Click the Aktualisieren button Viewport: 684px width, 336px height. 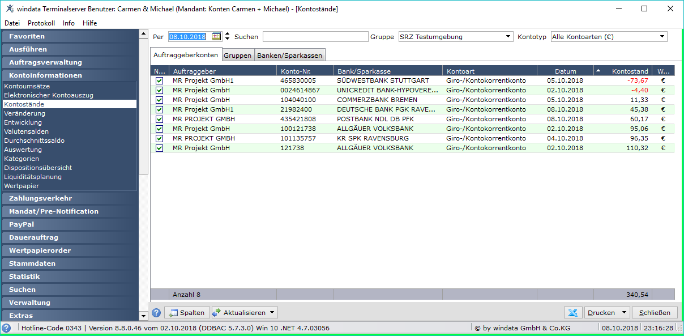[x=245, y=313]
